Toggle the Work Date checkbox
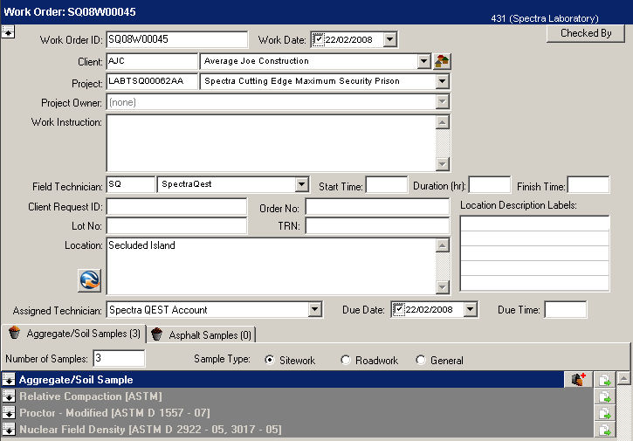The image size is (633, 441). (x=319, y=39)
